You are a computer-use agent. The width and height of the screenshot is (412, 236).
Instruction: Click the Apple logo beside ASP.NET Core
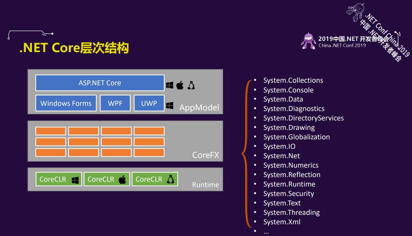point(180,85)
